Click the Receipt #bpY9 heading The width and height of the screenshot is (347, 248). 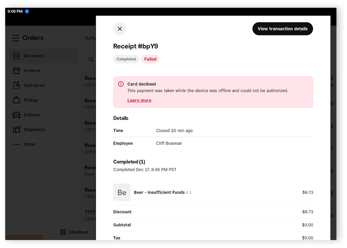135,46
